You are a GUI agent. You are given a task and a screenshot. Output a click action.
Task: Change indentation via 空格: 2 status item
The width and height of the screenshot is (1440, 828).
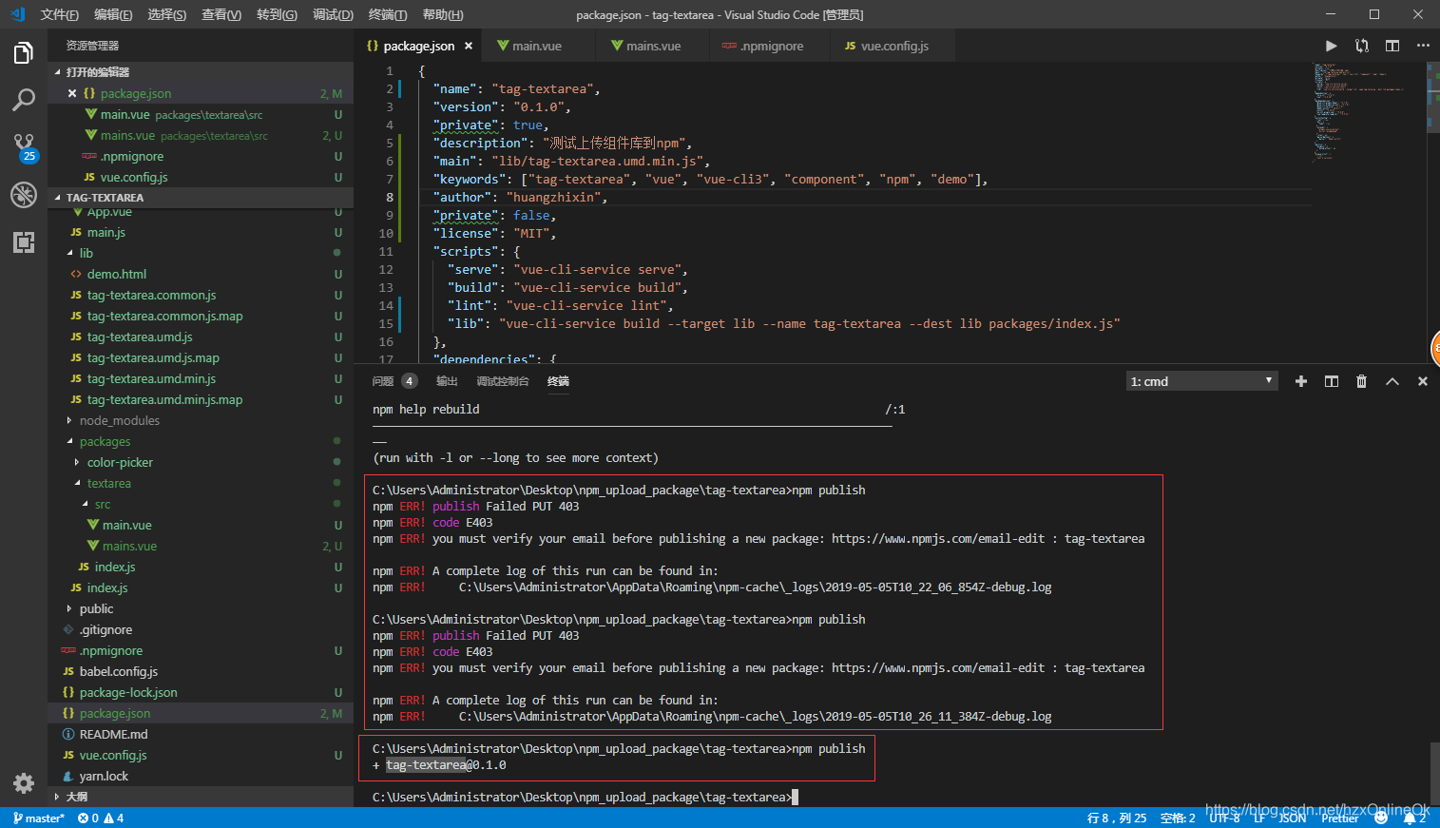[x=1178, y=818]
